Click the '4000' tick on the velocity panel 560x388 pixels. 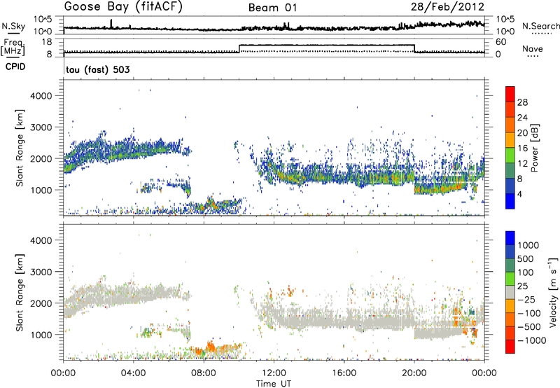(41, 240)
